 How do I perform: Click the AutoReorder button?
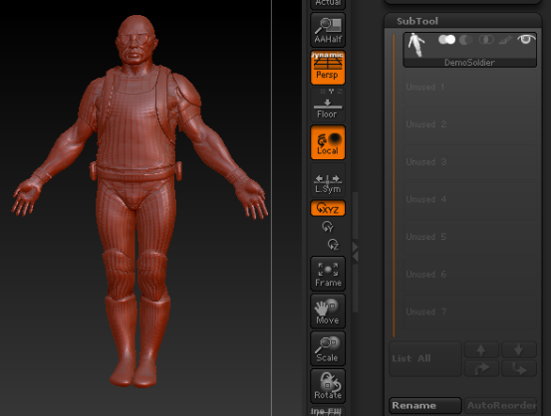pyautogui.click(x=500, y=405)
